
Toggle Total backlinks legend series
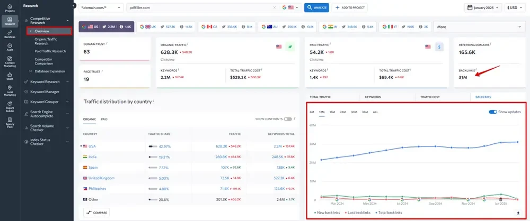pyautogui.click(x=388, y=213)
